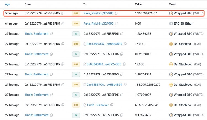Copy 1inch: Settlement address in 1.98754544 row
This screenshot has width=207, height=120.
pyautogui.click(x=51, y=74)
